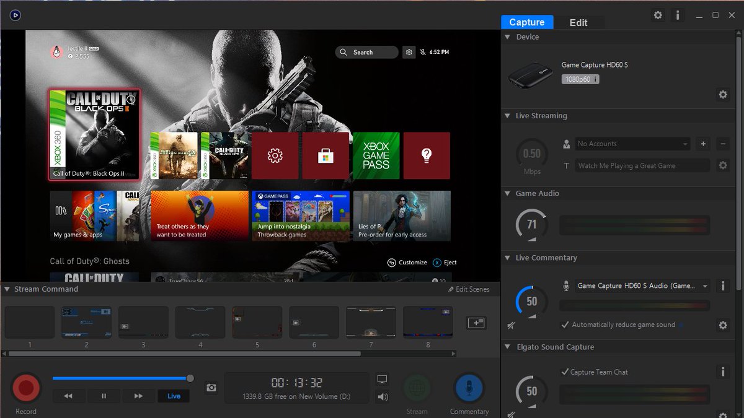This screenshot has height=418, width=744.
Task: Select the Xbox Game Pass tile in preview
Action: pos(376,155)
